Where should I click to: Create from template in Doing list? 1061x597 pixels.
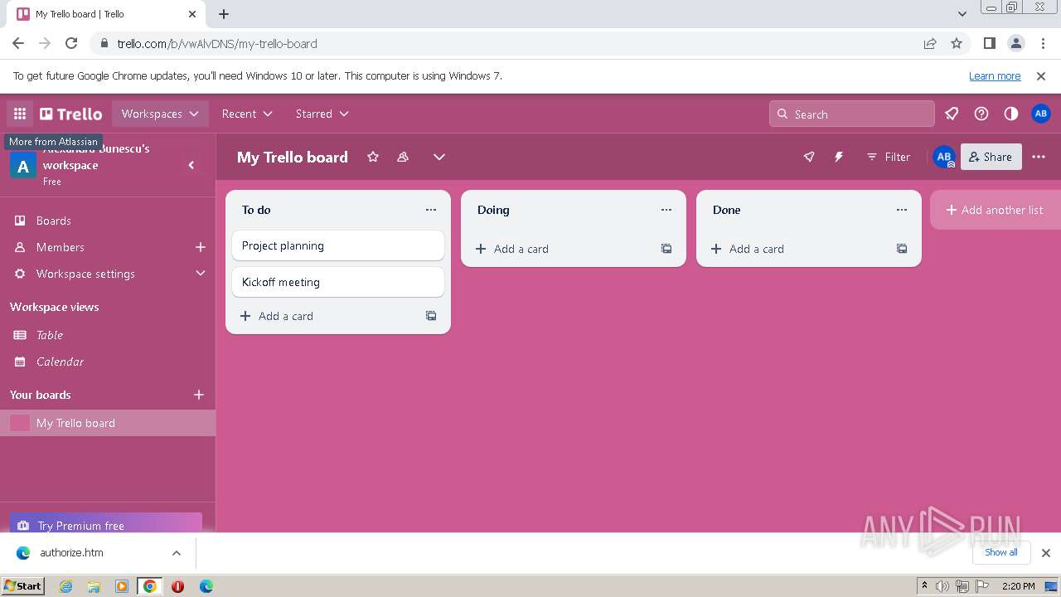coord(666,249)
